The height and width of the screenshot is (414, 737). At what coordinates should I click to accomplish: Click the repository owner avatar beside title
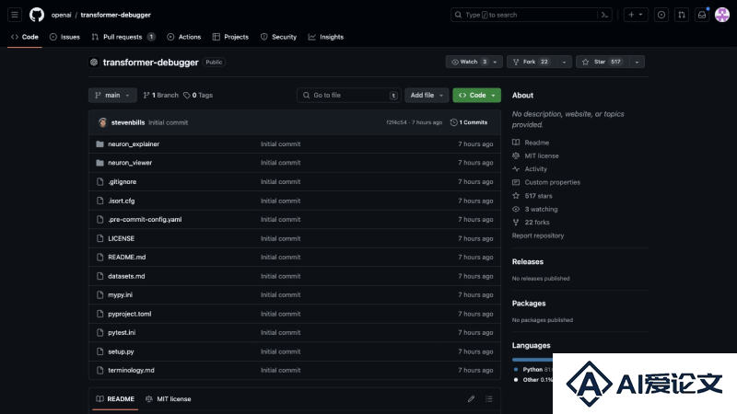(x=94, y=62)
